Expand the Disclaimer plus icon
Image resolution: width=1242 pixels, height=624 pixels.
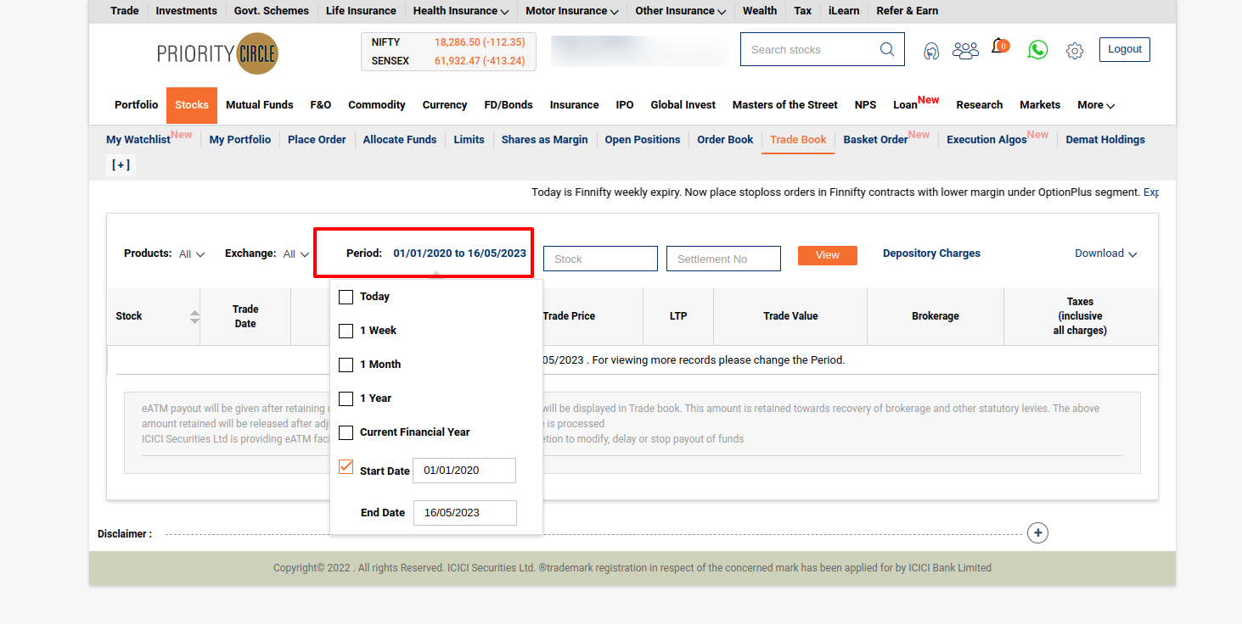(1037, 532)
